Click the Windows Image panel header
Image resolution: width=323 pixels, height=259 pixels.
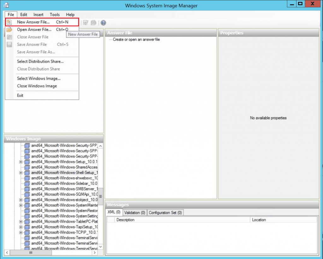(54, 139)
